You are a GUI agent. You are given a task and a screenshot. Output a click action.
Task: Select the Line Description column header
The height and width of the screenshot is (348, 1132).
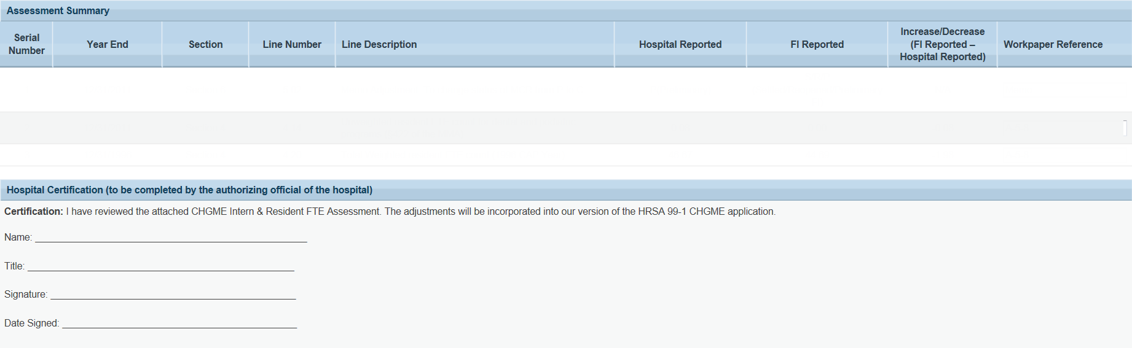tap(379, 44)
